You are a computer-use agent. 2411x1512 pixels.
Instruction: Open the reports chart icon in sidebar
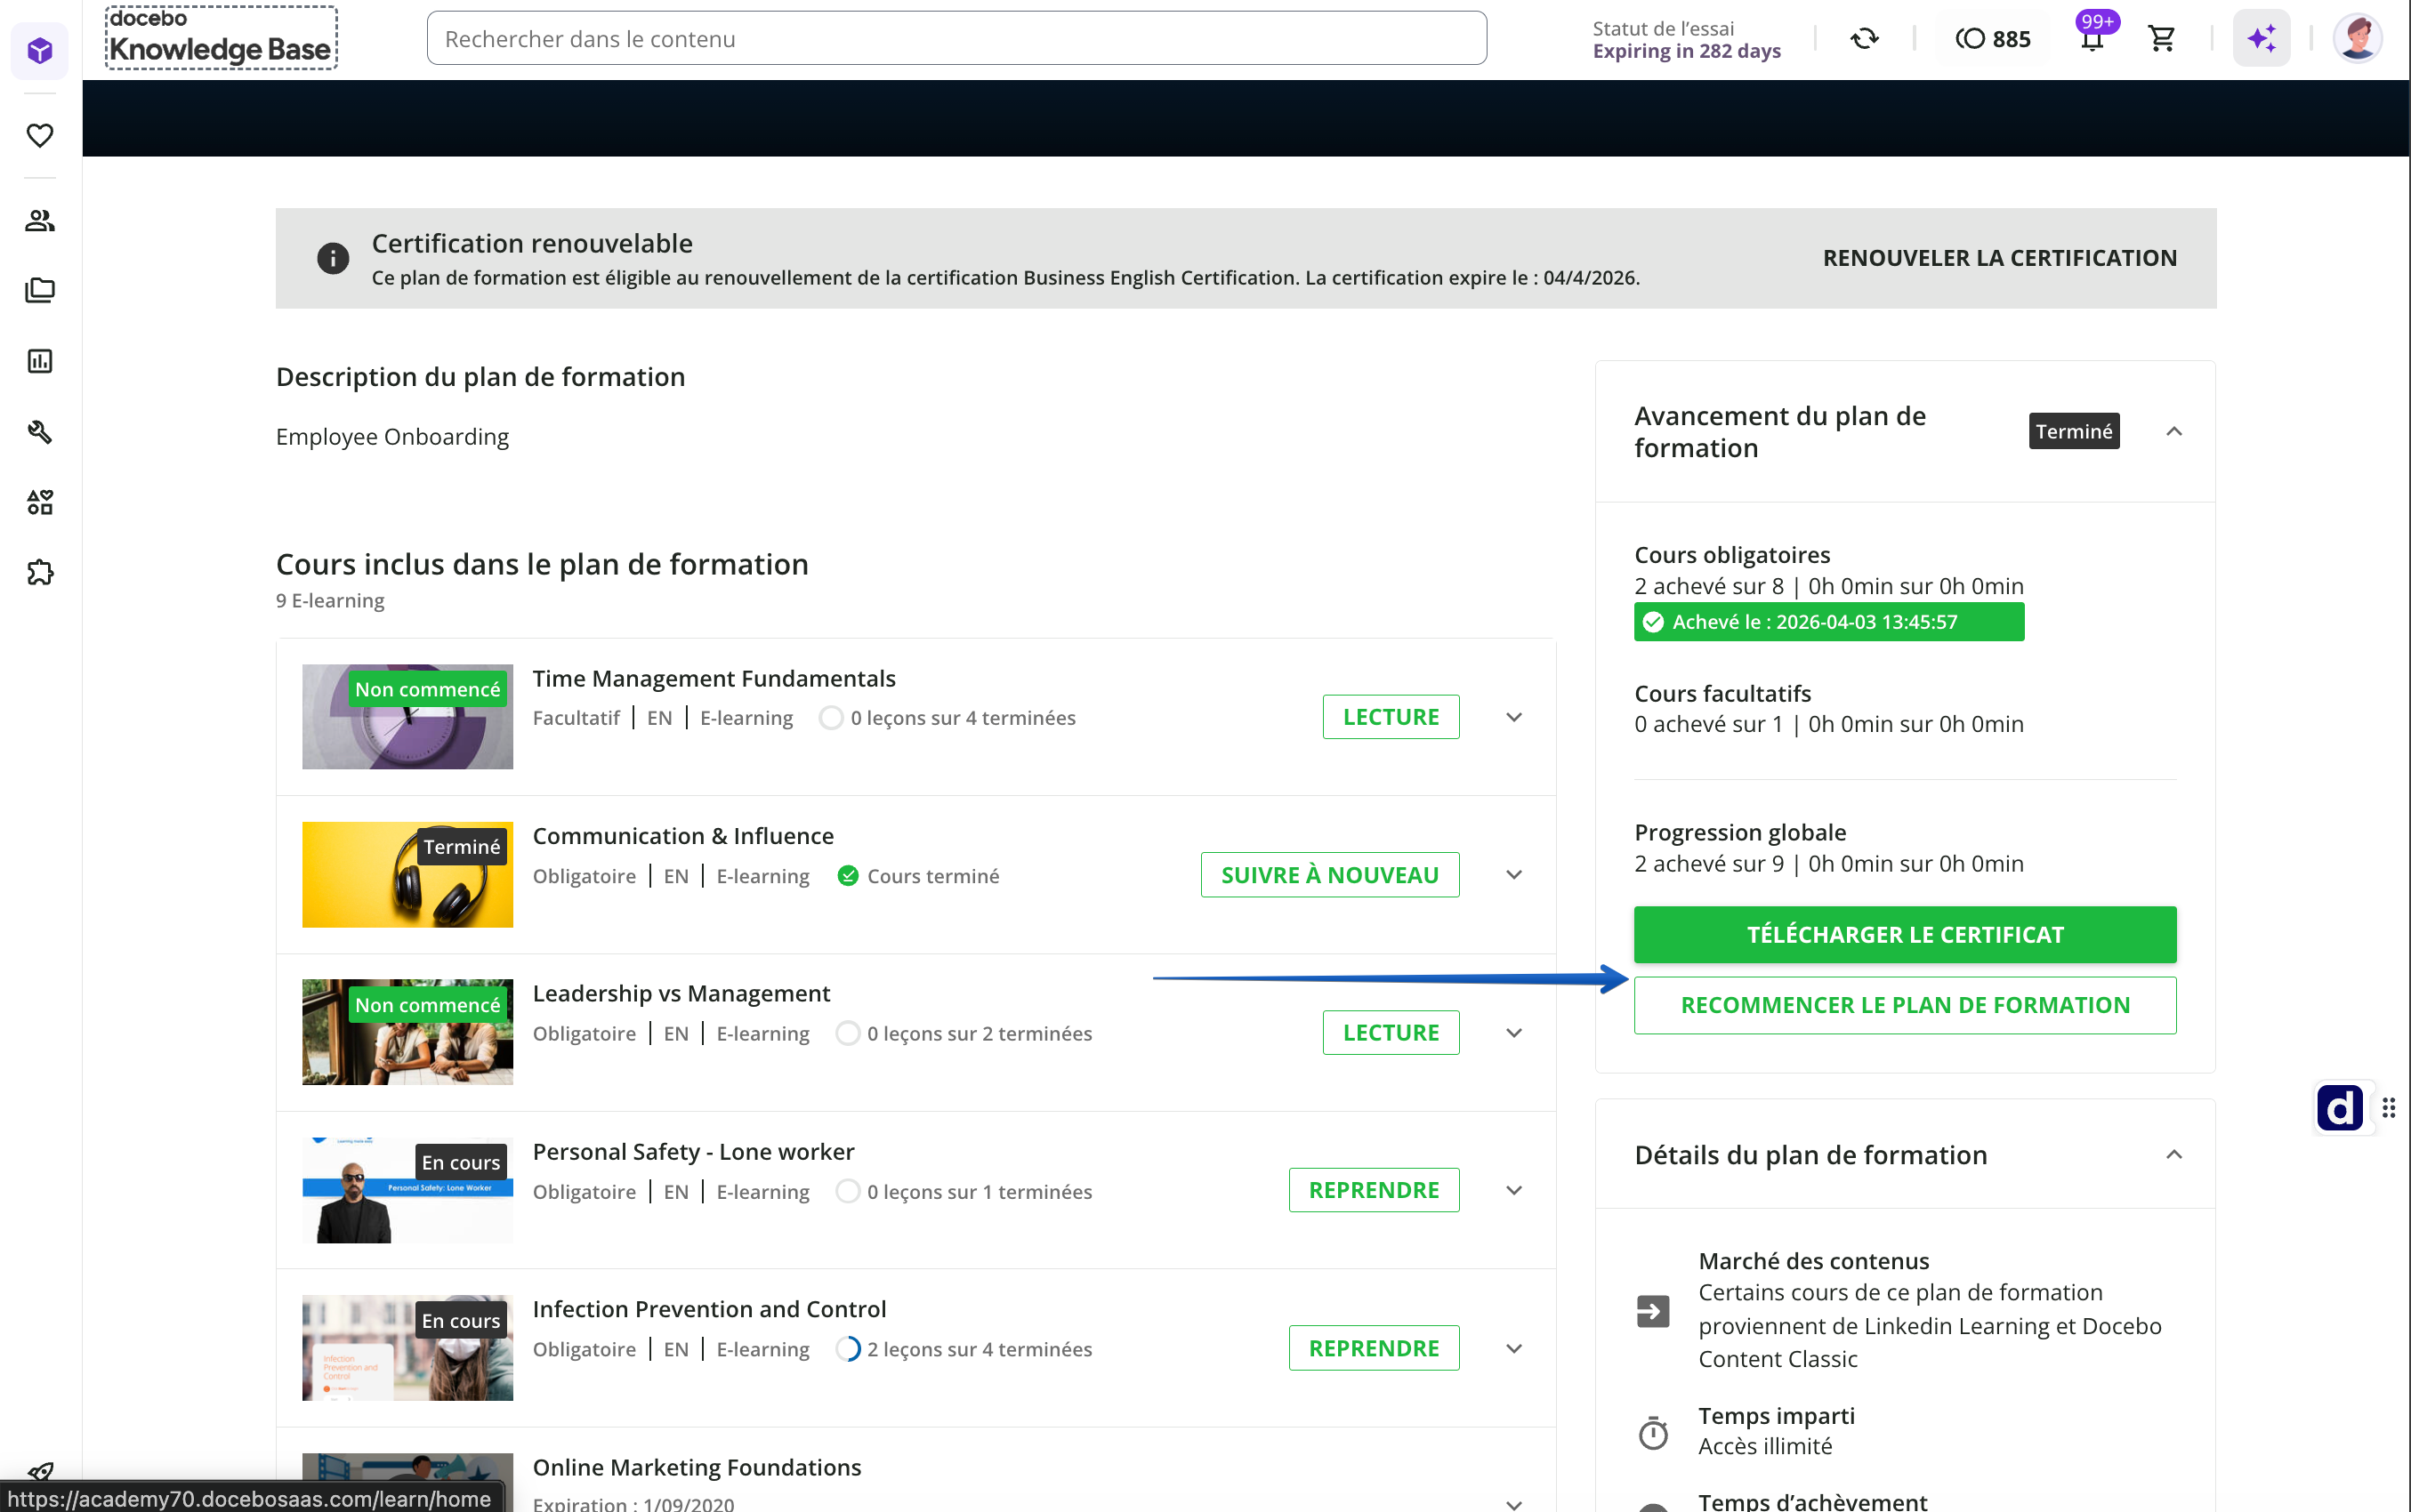[x=40, y=361]
